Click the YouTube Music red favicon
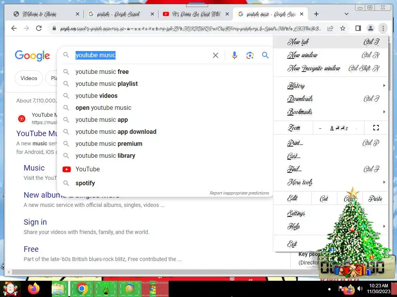The height and width of the screenshot is (297, 397). (x=22, y=119)
